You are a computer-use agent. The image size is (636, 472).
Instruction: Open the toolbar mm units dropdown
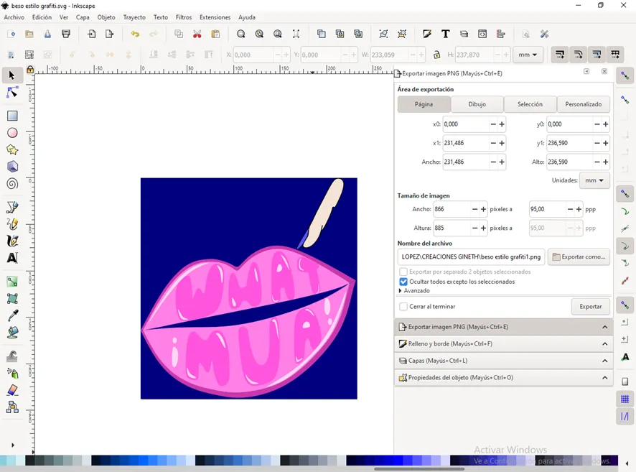pyautogui.click(x=528, y=55)
